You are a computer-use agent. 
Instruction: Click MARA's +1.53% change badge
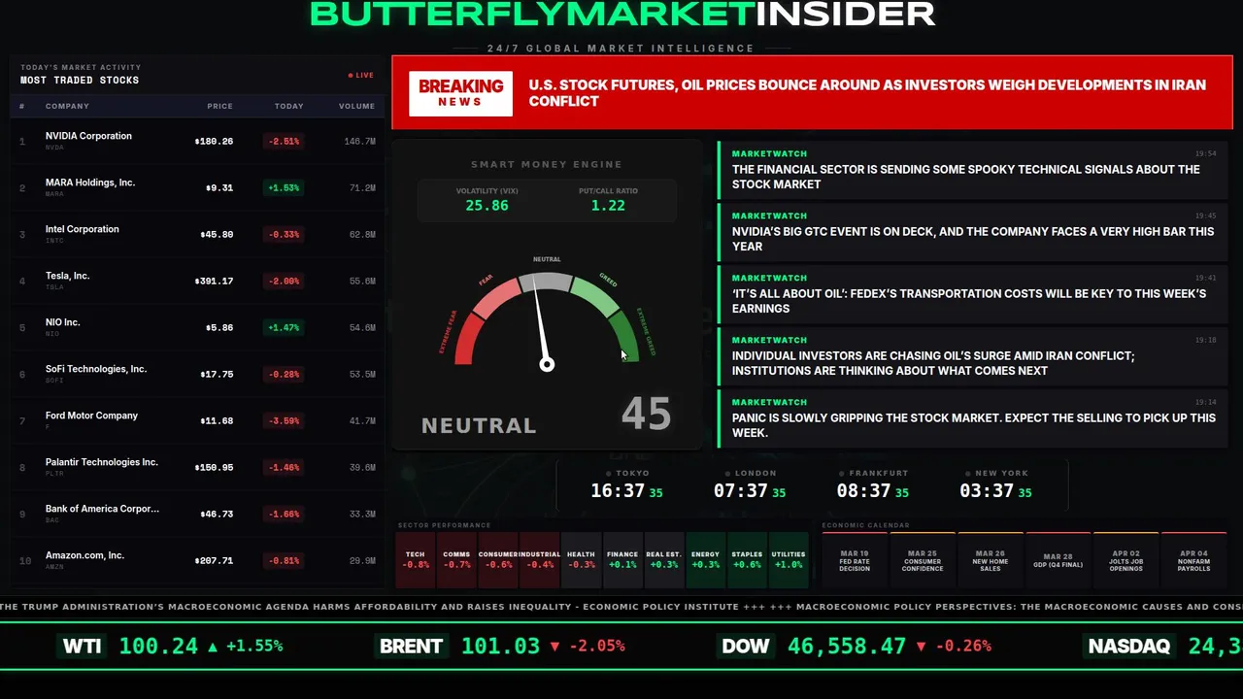284,187
